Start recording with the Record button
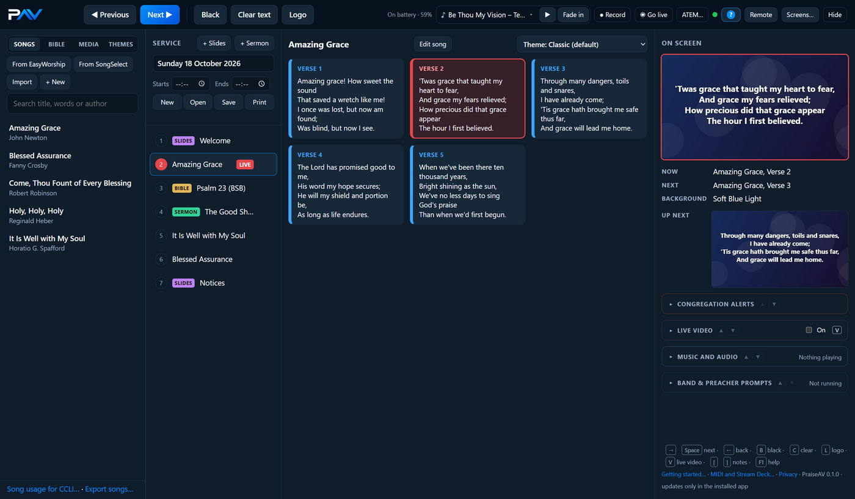This screenshot has width=855, height=499. (x=613, y=15)
